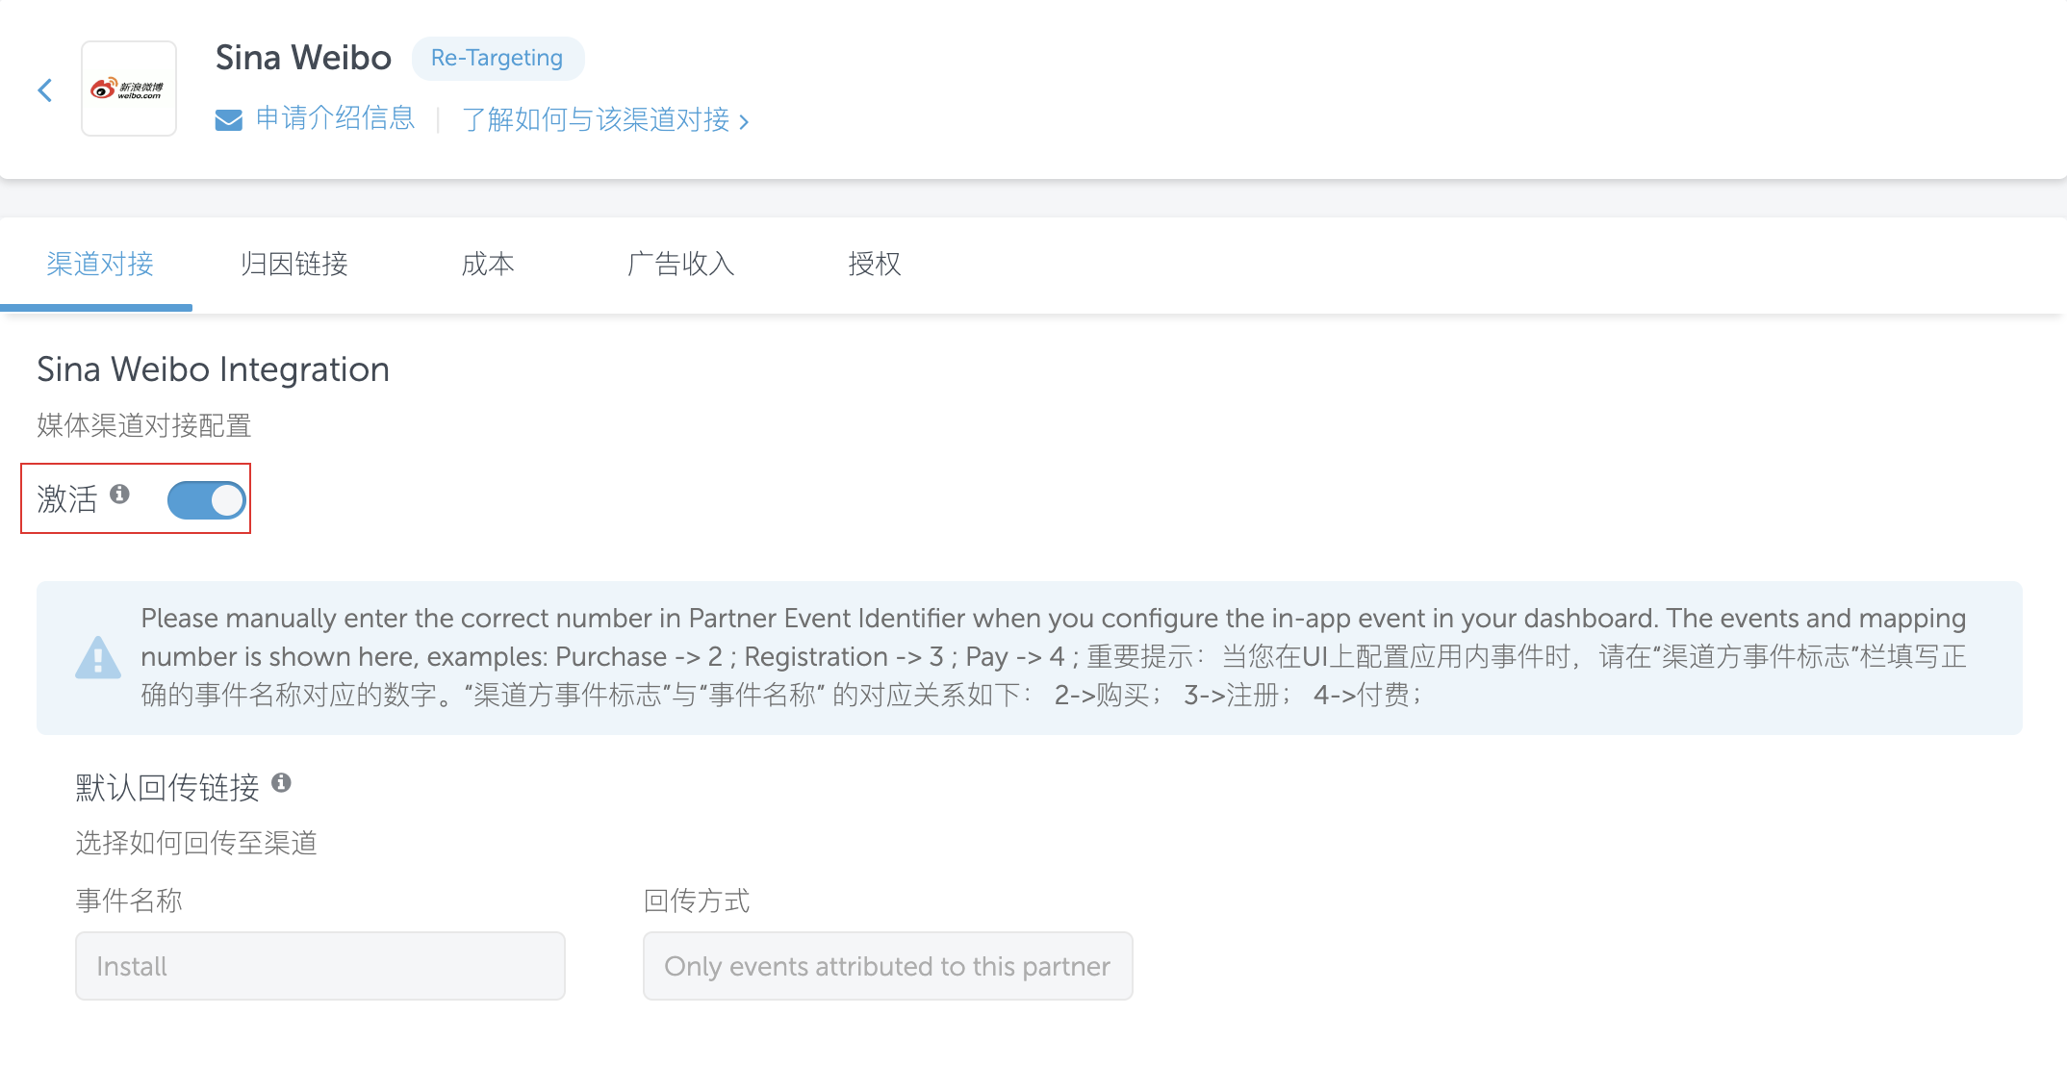Click the Re-Targeting badge
Image resolution: width=2067 pixels, height=1066 pixels.
coord(498,58)
